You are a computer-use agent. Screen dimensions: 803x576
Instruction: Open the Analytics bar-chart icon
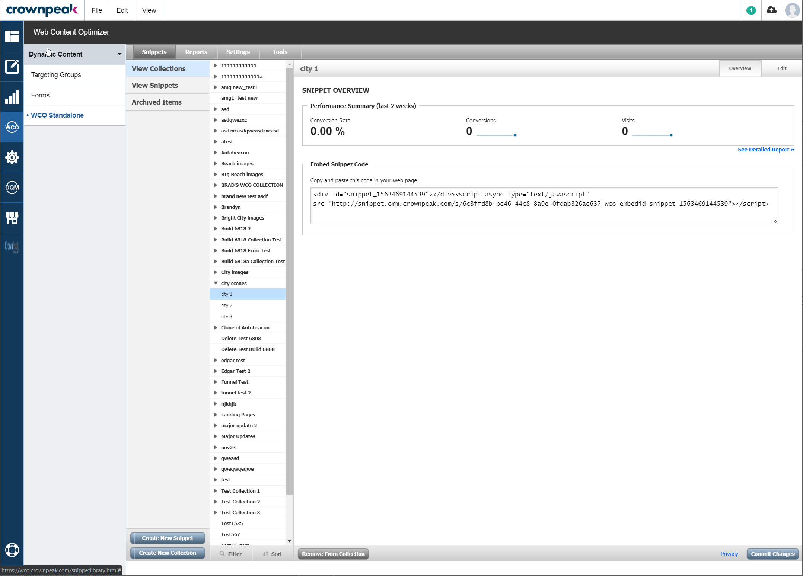(12, 97)
